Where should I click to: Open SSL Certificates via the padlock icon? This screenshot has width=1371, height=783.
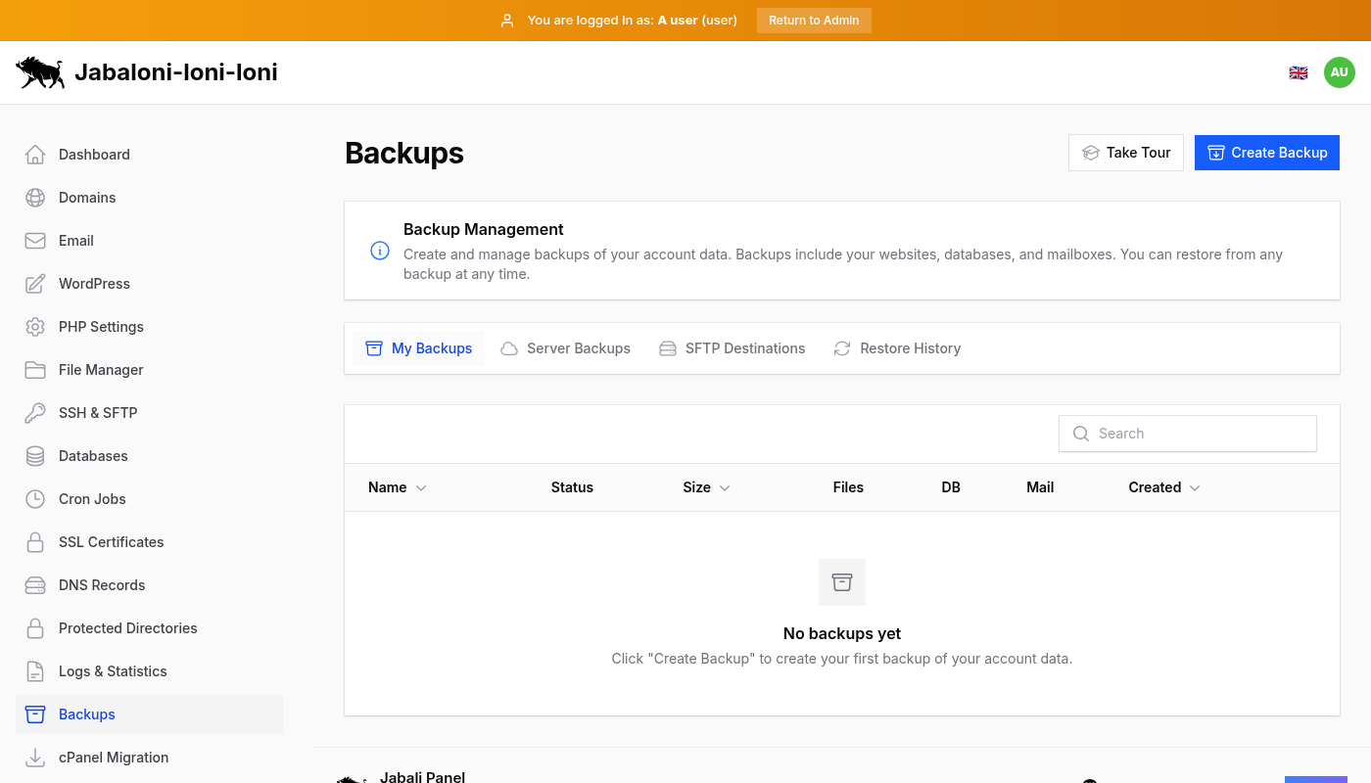pos(35,541)
